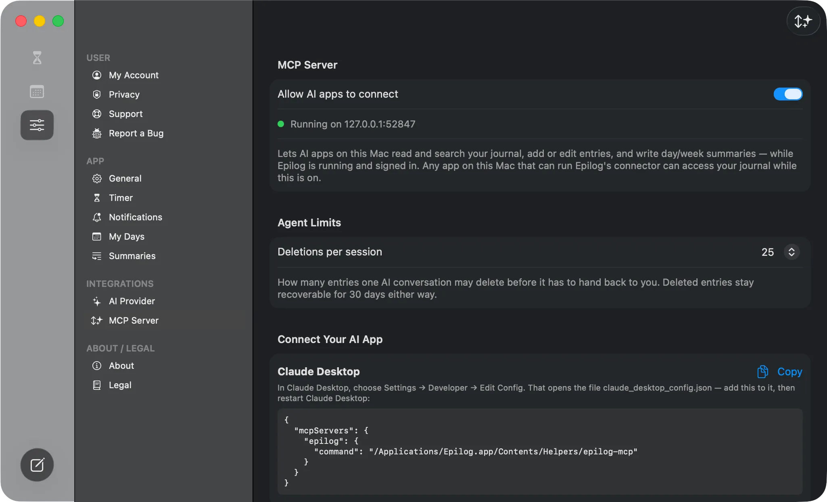Open Timer settings label

pyautogui.click(x=121, y=198)
